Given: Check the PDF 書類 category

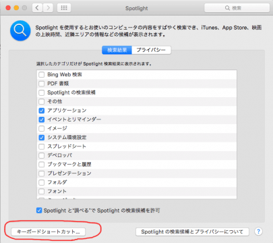Looking at the screenshot, I should pyautogui.click(x=41, y=84).
